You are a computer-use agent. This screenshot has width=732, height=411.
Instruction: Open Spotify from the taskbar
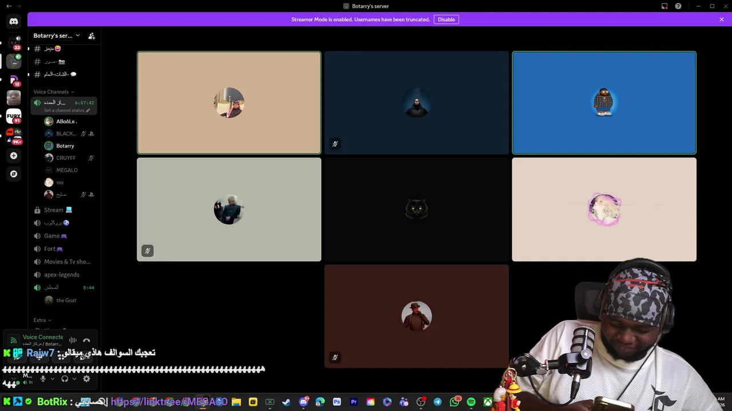(x=471, y=402)
